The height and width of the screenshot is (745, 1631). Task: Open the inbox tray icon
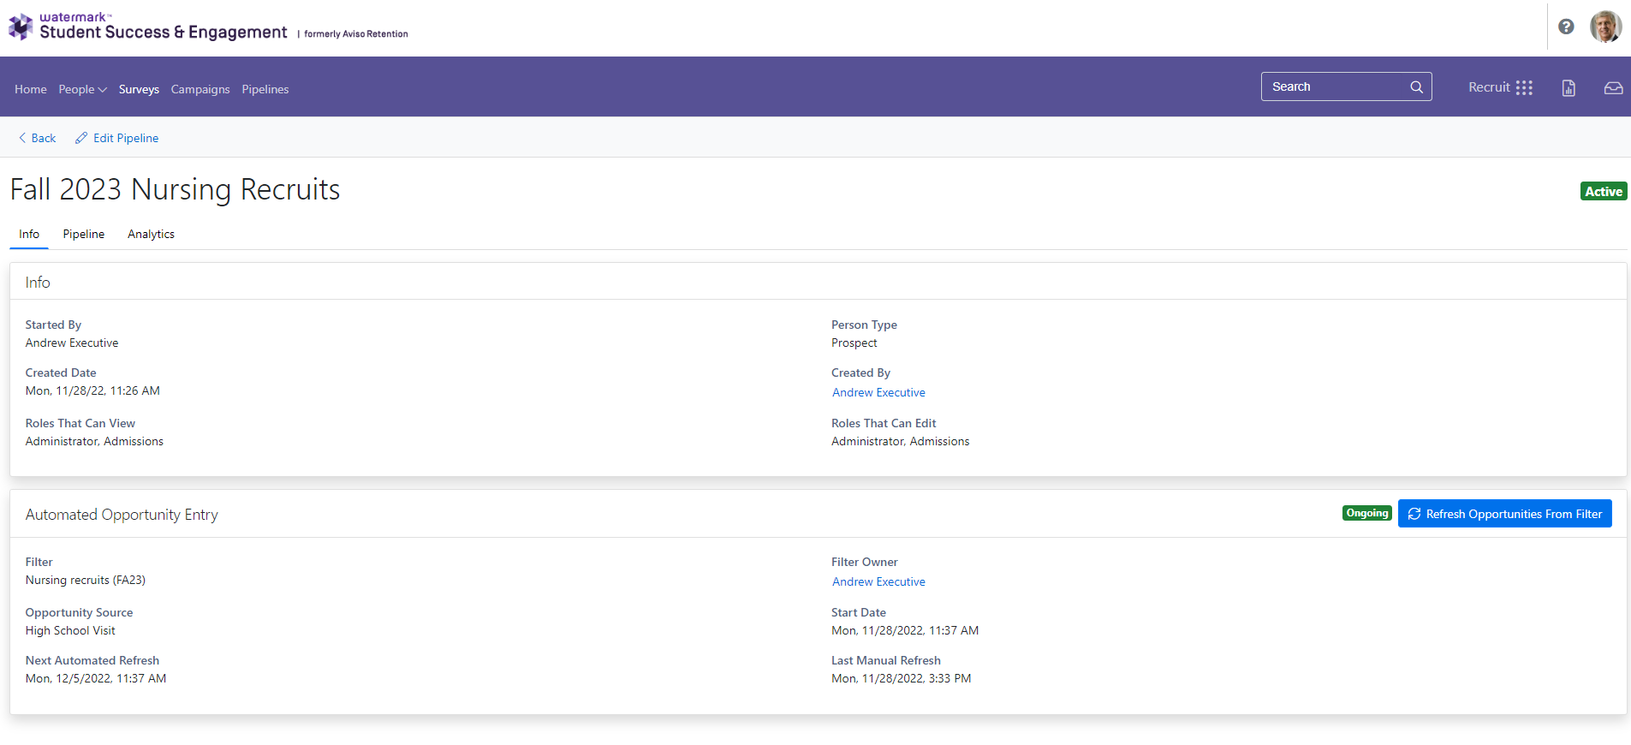(1613, 87)
